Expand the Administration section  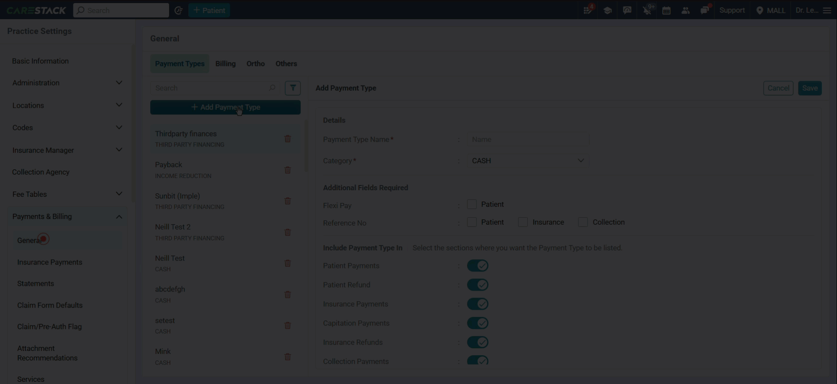click(67, 83)
